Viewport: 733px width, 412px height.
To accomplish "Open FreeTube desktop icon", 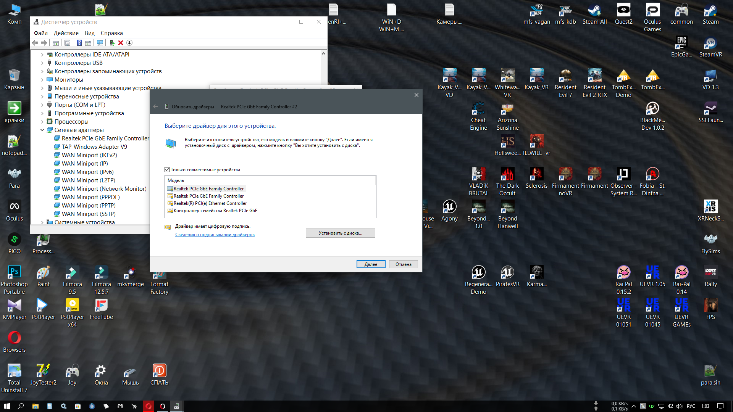I will click(101, 309).
